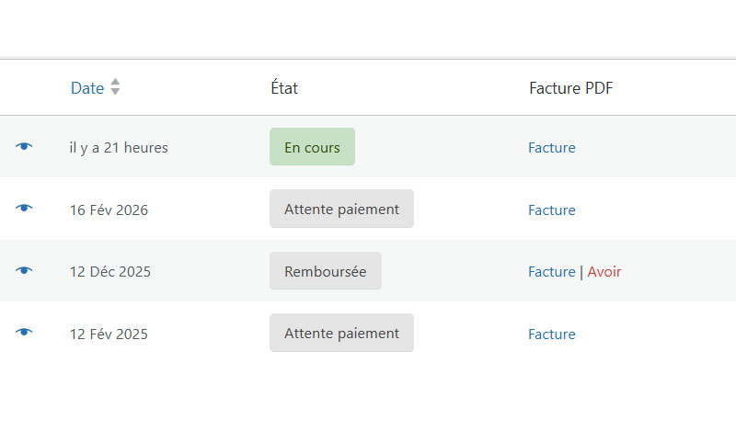Screen dimensions: 736x442
Task: Open the Avoir credit note link
Action: click(x=604, y=272)
